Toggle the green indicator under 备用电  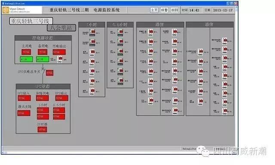[43, 59]
